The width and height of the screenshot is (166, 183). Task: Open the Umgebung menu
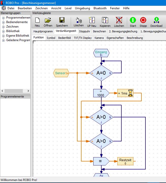click(82, 8)
